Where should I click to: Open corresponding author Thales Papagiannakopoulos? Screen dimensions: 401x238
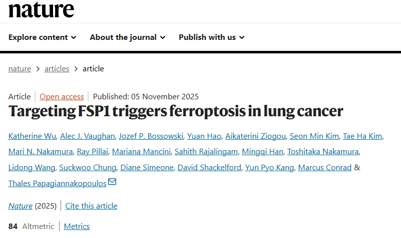(x=57, y=184)
